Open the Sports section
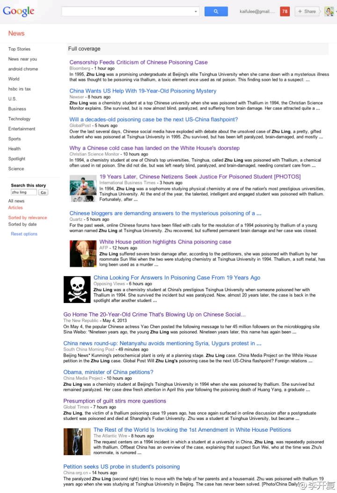 15,139
